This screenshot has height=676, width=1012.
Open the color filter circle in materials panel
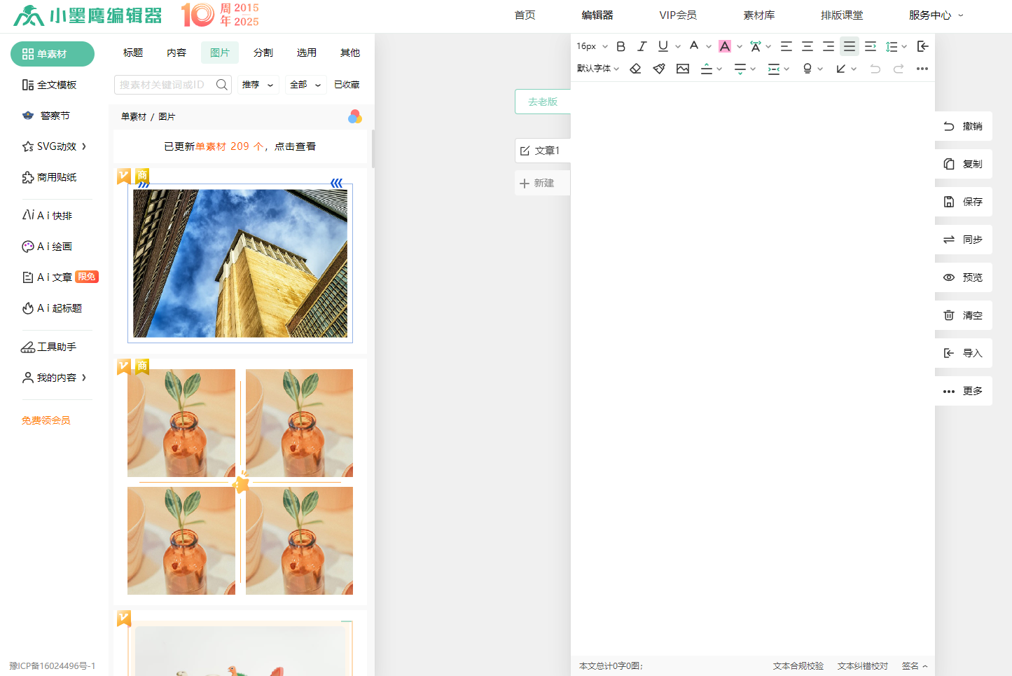coord(354,116)
